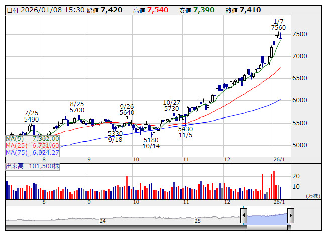Click the blue selected range in the overview

pyautogui.click(x=267, y=218)
